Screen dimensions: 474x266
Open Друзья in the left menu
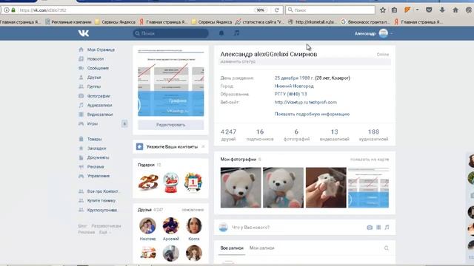[x=94, y=78]
